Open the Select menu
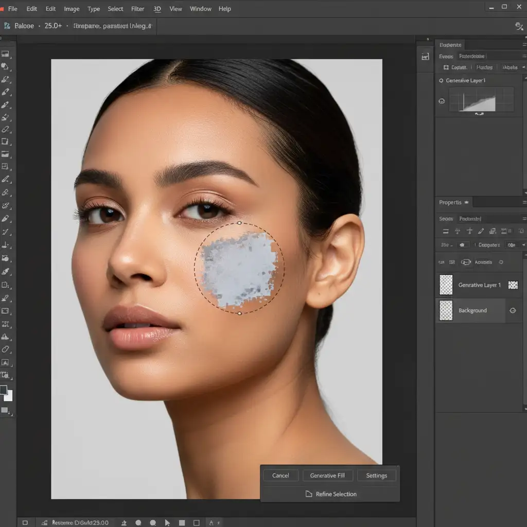 [x=115, y=9]
